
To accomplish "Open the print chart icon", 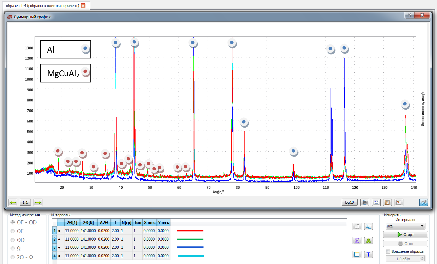I will [365, 202].
